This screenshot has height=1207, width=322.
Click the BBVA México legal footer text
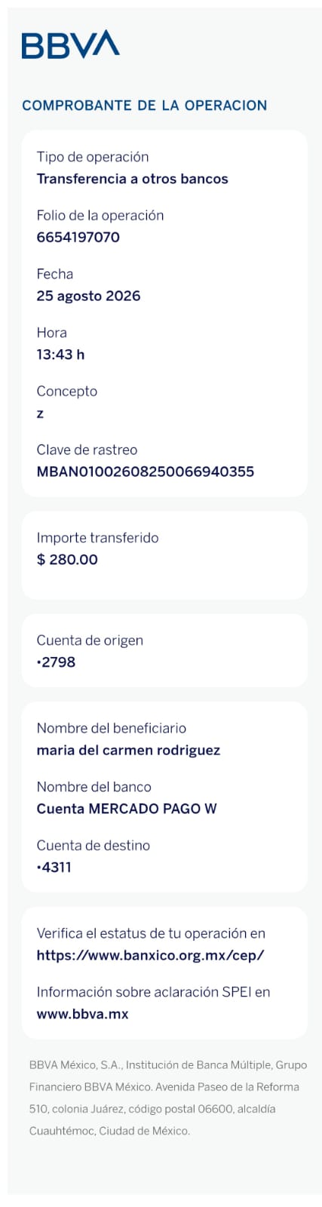(168, 1098)
